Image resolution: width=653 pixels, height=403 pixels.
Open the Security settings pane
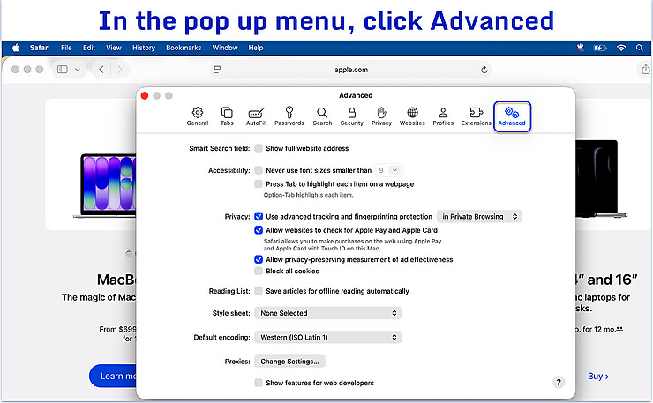(x=352, y=116)
